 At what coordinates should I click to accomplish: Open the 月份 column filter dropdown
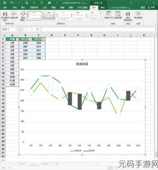click(x=17, y=39)
